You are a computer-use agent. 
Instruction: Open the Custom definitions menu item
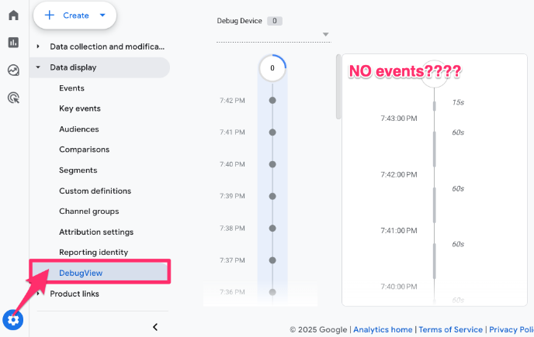point(95,191)
